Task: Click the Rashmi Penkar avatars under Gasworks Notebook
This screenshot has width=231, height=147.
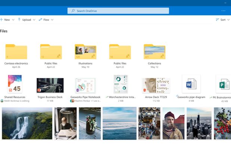Action: 72,101
